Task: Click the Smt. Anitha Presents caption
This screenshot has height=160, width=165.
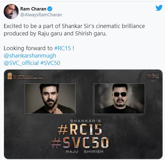Action: pyautogui.click(x=23, y=76)
